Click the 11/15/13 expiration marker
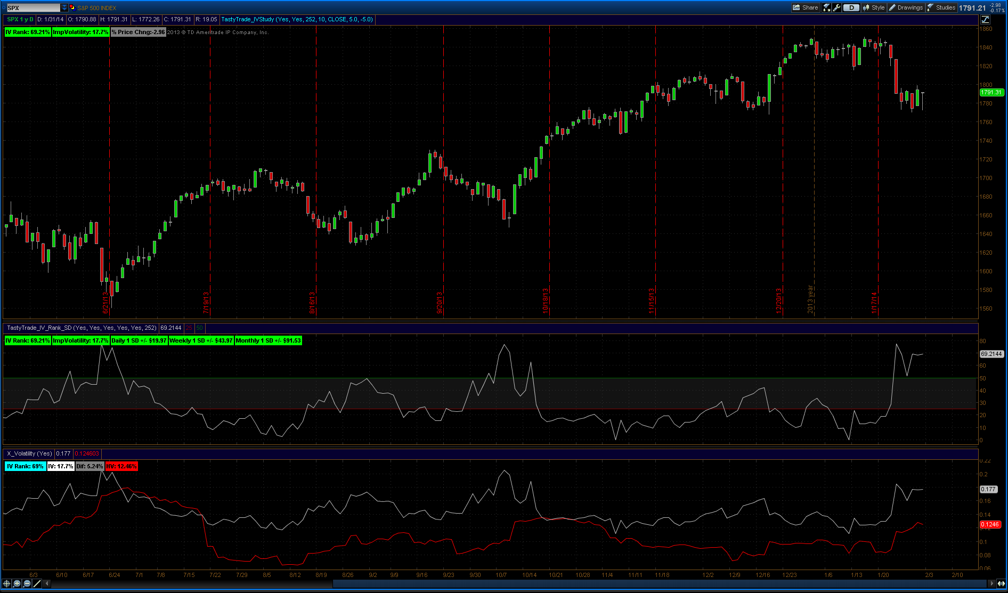This screenshot has height=593, width=1008. [652, 301]
